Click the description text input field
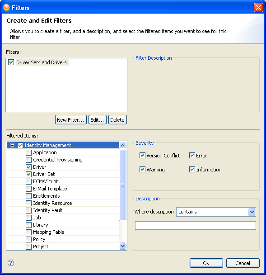 tap(196, 226)
